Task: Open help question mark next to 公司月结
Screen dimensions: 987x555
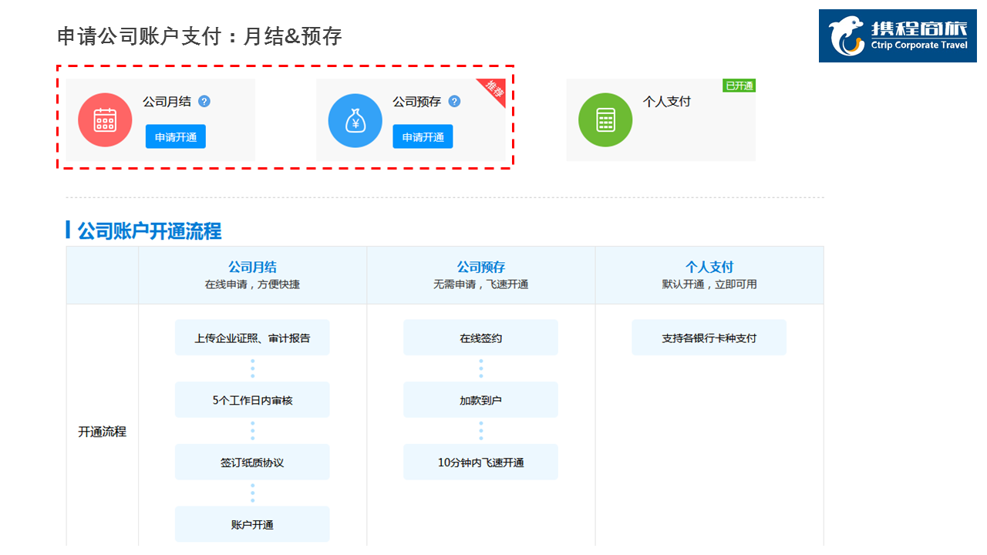Action: [x=204, y=101]
